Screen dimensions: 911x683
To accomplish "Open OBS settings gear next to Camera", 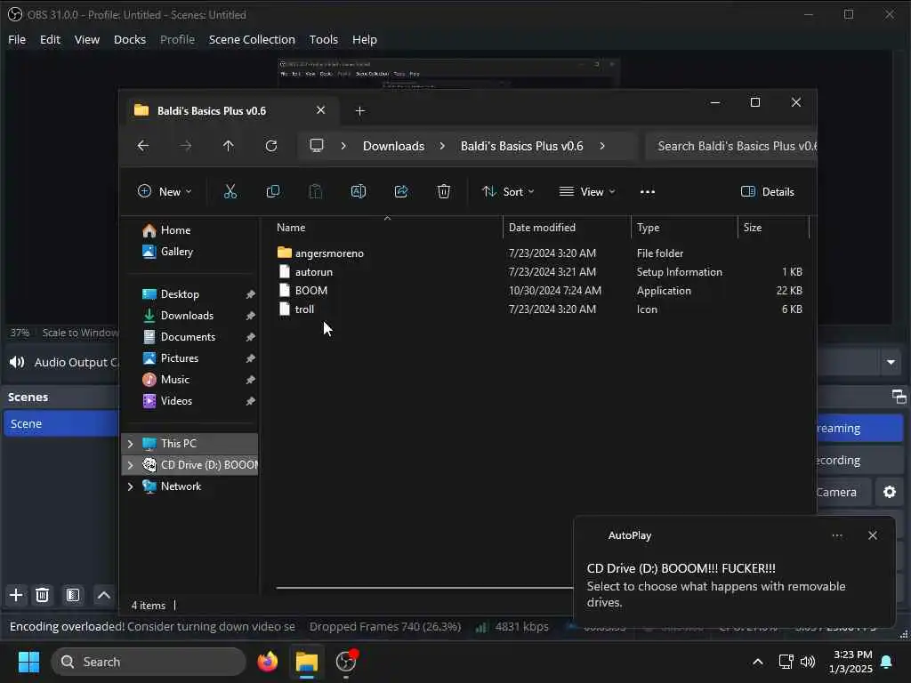I will 890,492.
